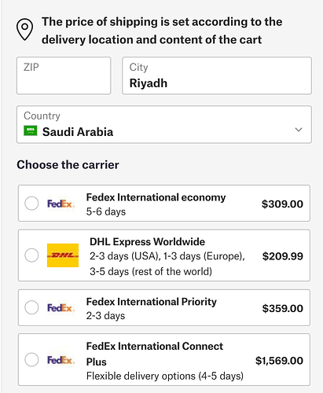Click the FedEx logo for International economy
Viewport: 323px width, 393px height.
[x=61, y=204]
